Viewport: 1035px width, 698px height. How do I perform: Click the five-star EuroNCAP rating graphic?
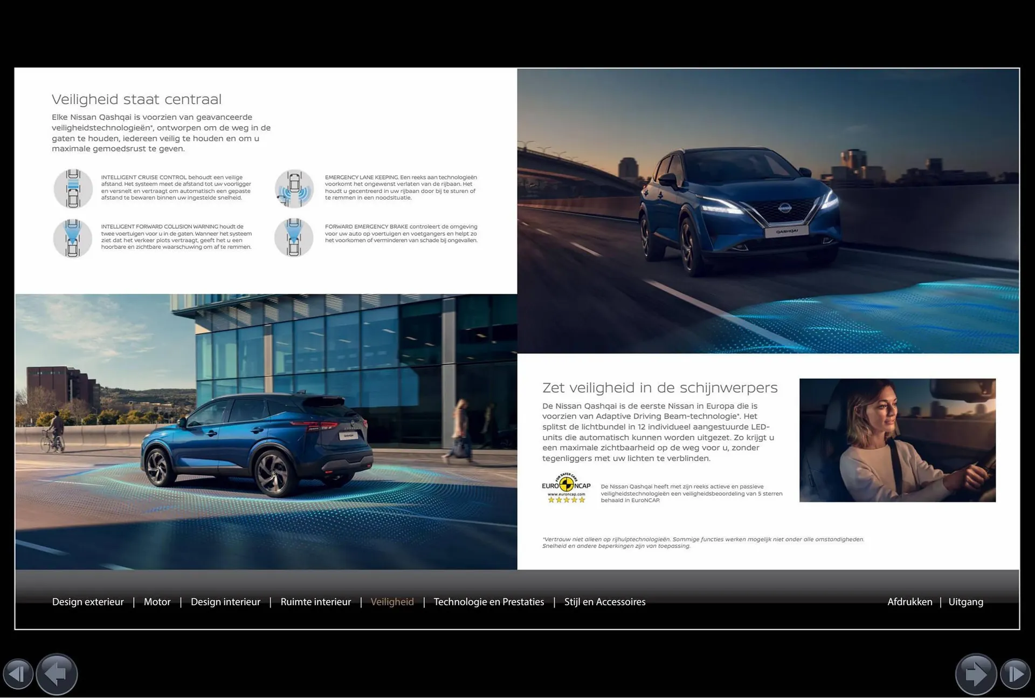pos(567,500)
